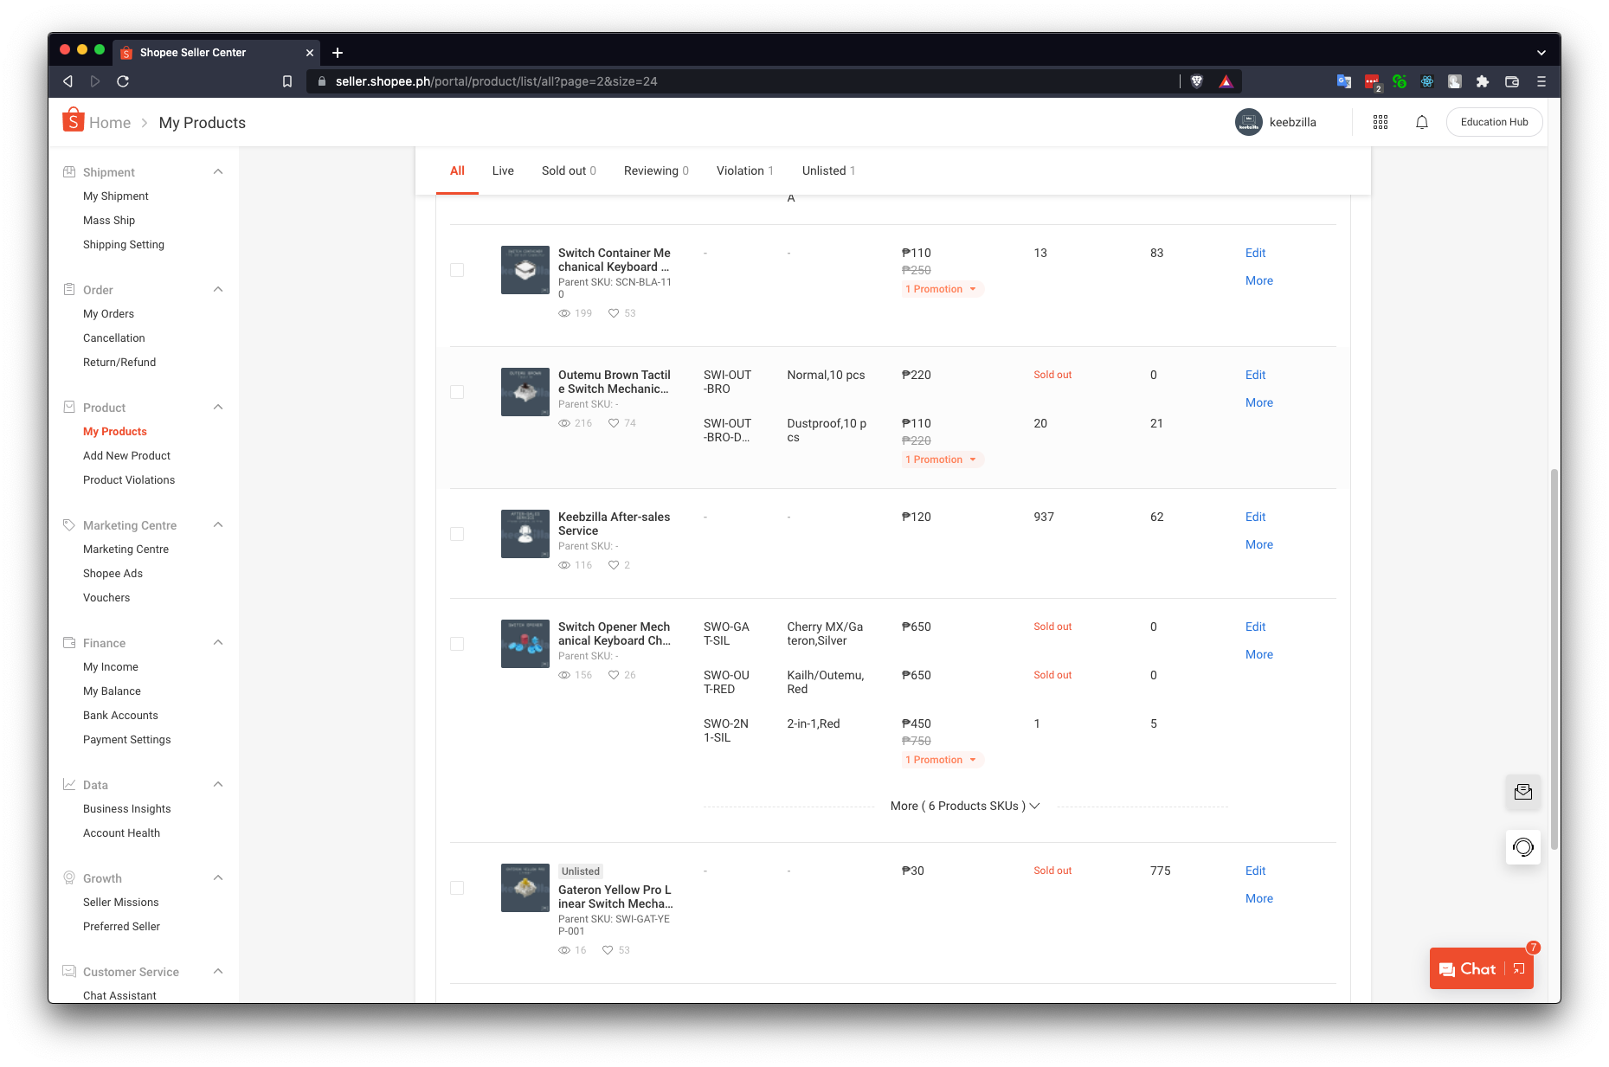
Task: Open the Google Translate extension icon
Action: (x=1344, y=81)
